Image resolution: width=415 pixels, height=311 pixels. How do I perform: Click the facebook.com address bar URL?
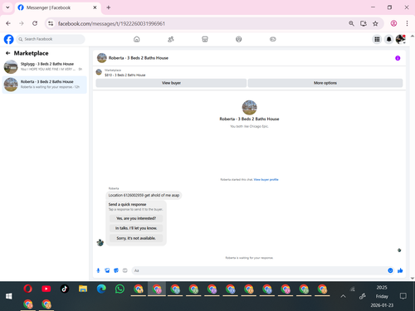click(111, 23)
